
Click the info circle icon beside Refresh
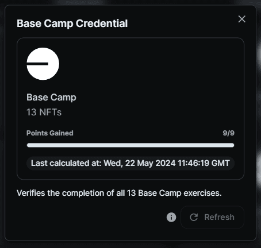pos(171,217)
